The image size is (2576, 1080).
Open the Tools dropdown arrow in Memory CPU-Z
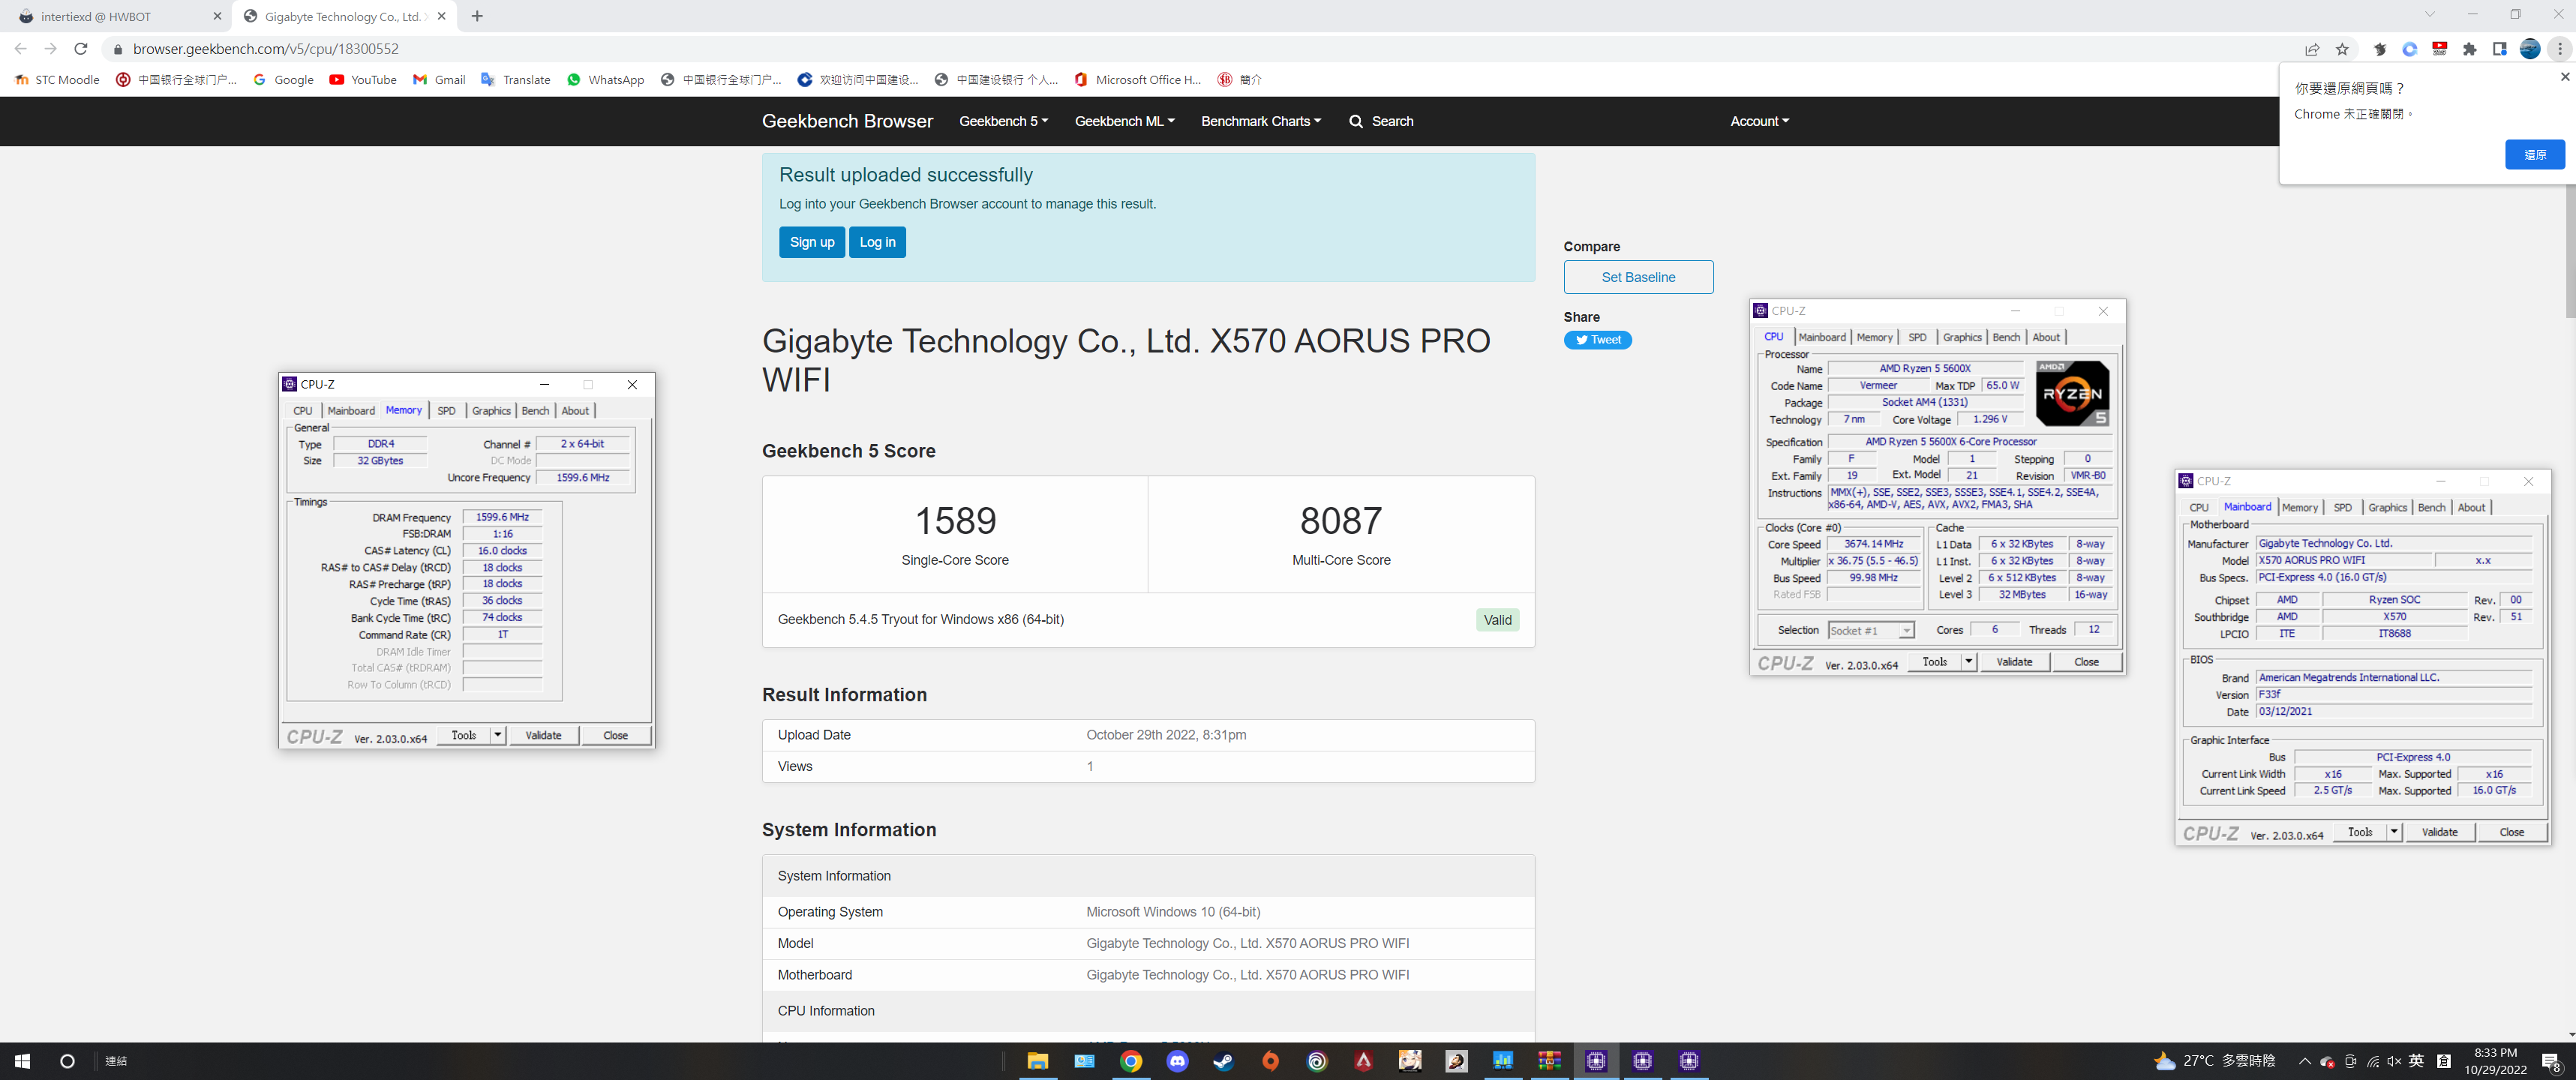click(497, 735)
